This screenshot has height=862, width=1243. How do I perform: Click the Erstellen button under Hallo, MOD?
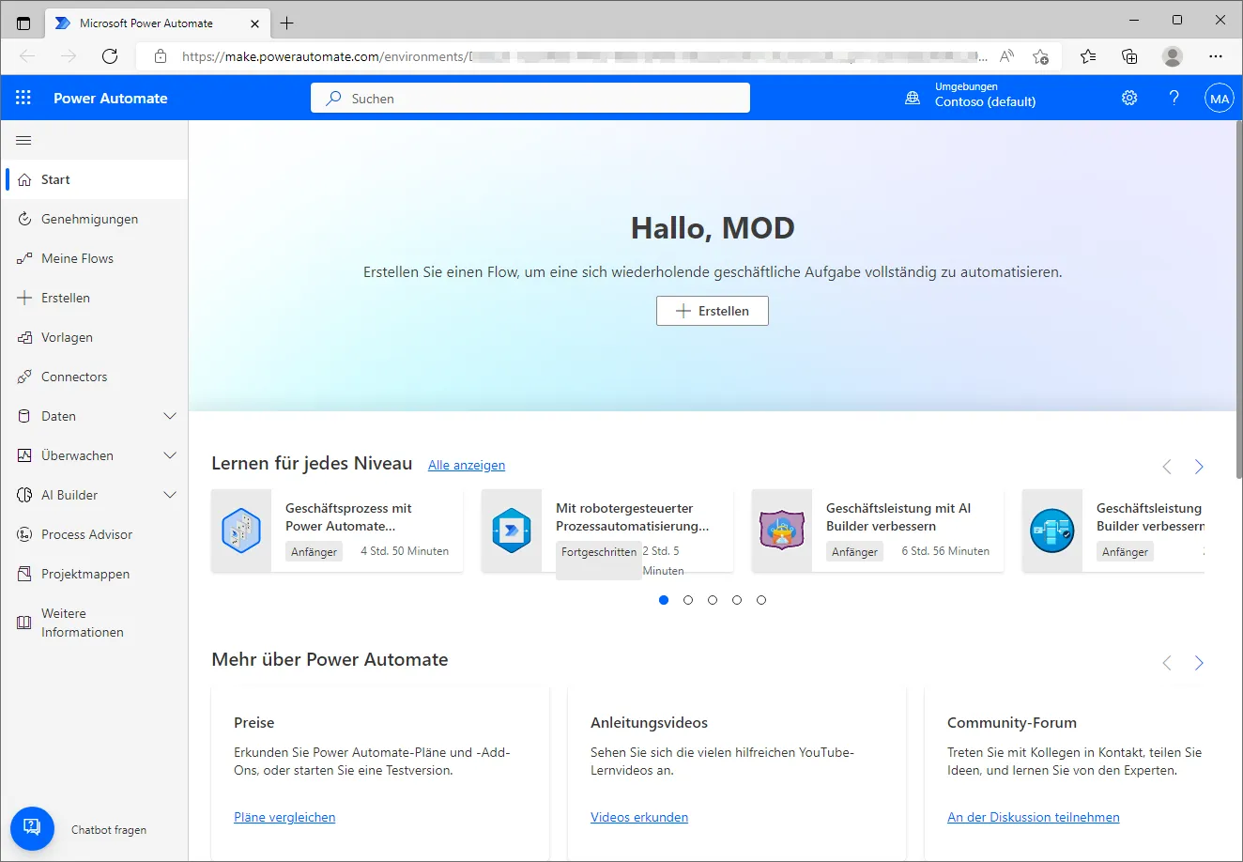(713, 311)
